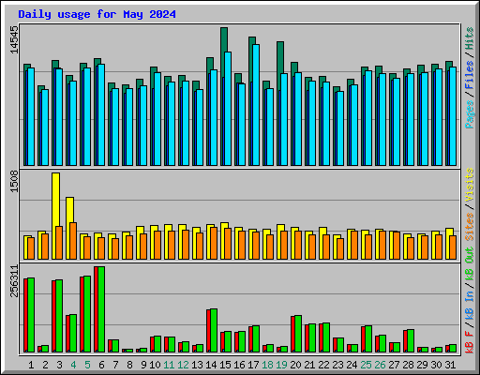Click the bright green kB Out bar for day 14

coord(214,331)
